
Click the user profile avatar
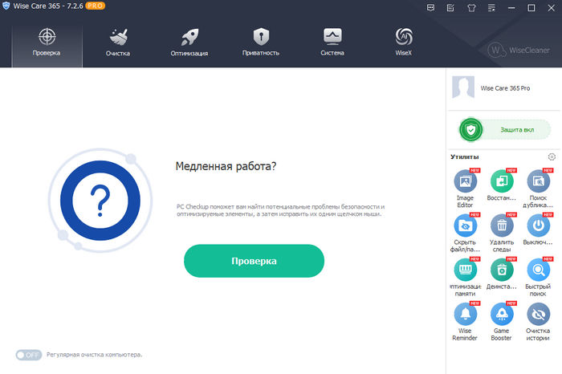point(462,87)
